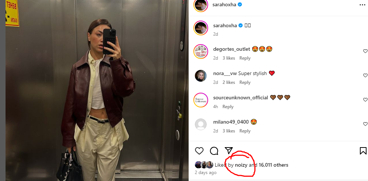Viewport: 368px width, 181px height.
Task: View 3 likes on milano49_0400 comment
Action: (x=229, y=131)
